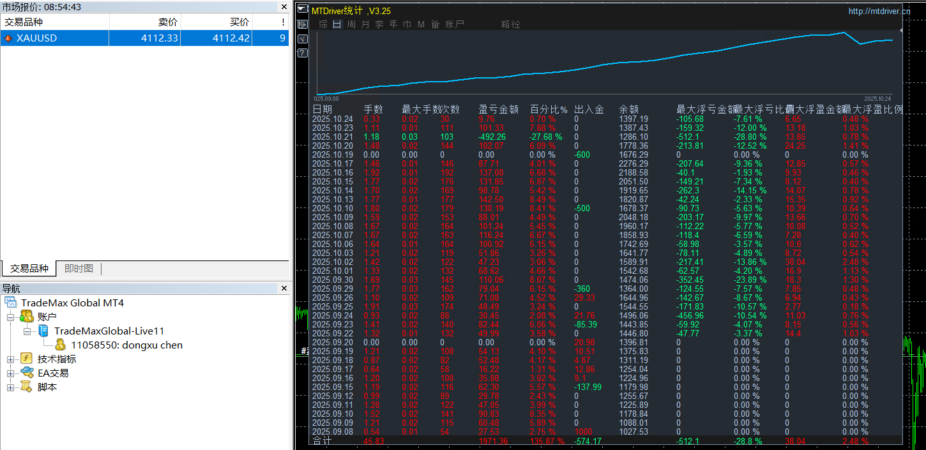
Task: Select TradeMaxGlobal-Live11 server entry
Action: click(x=109, y=331)
